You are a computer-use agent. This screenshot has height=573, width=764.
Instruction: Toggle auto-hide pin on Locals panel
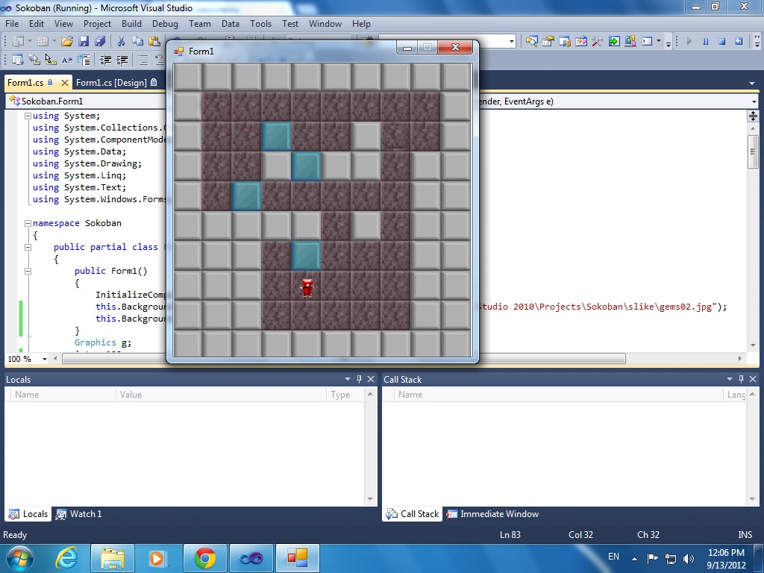pyautogui.click(x=359, y=379)
